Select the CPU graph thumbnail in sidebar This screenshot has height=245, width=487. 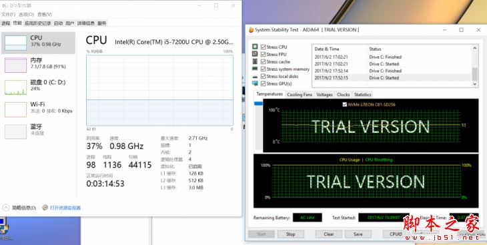15,43
